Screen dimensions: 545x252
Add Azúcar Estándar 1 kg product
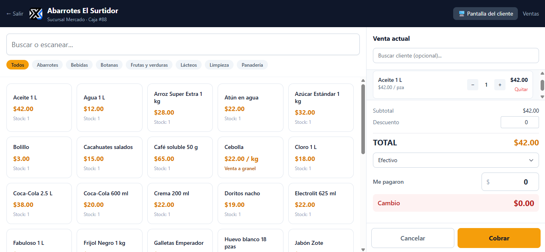[x=321, y=107]
